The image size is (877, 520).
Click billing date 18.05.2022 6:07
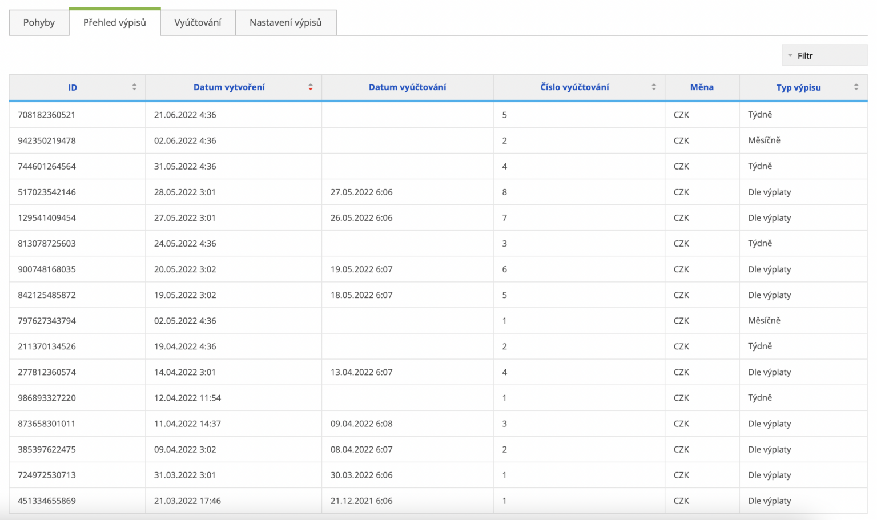361,295
